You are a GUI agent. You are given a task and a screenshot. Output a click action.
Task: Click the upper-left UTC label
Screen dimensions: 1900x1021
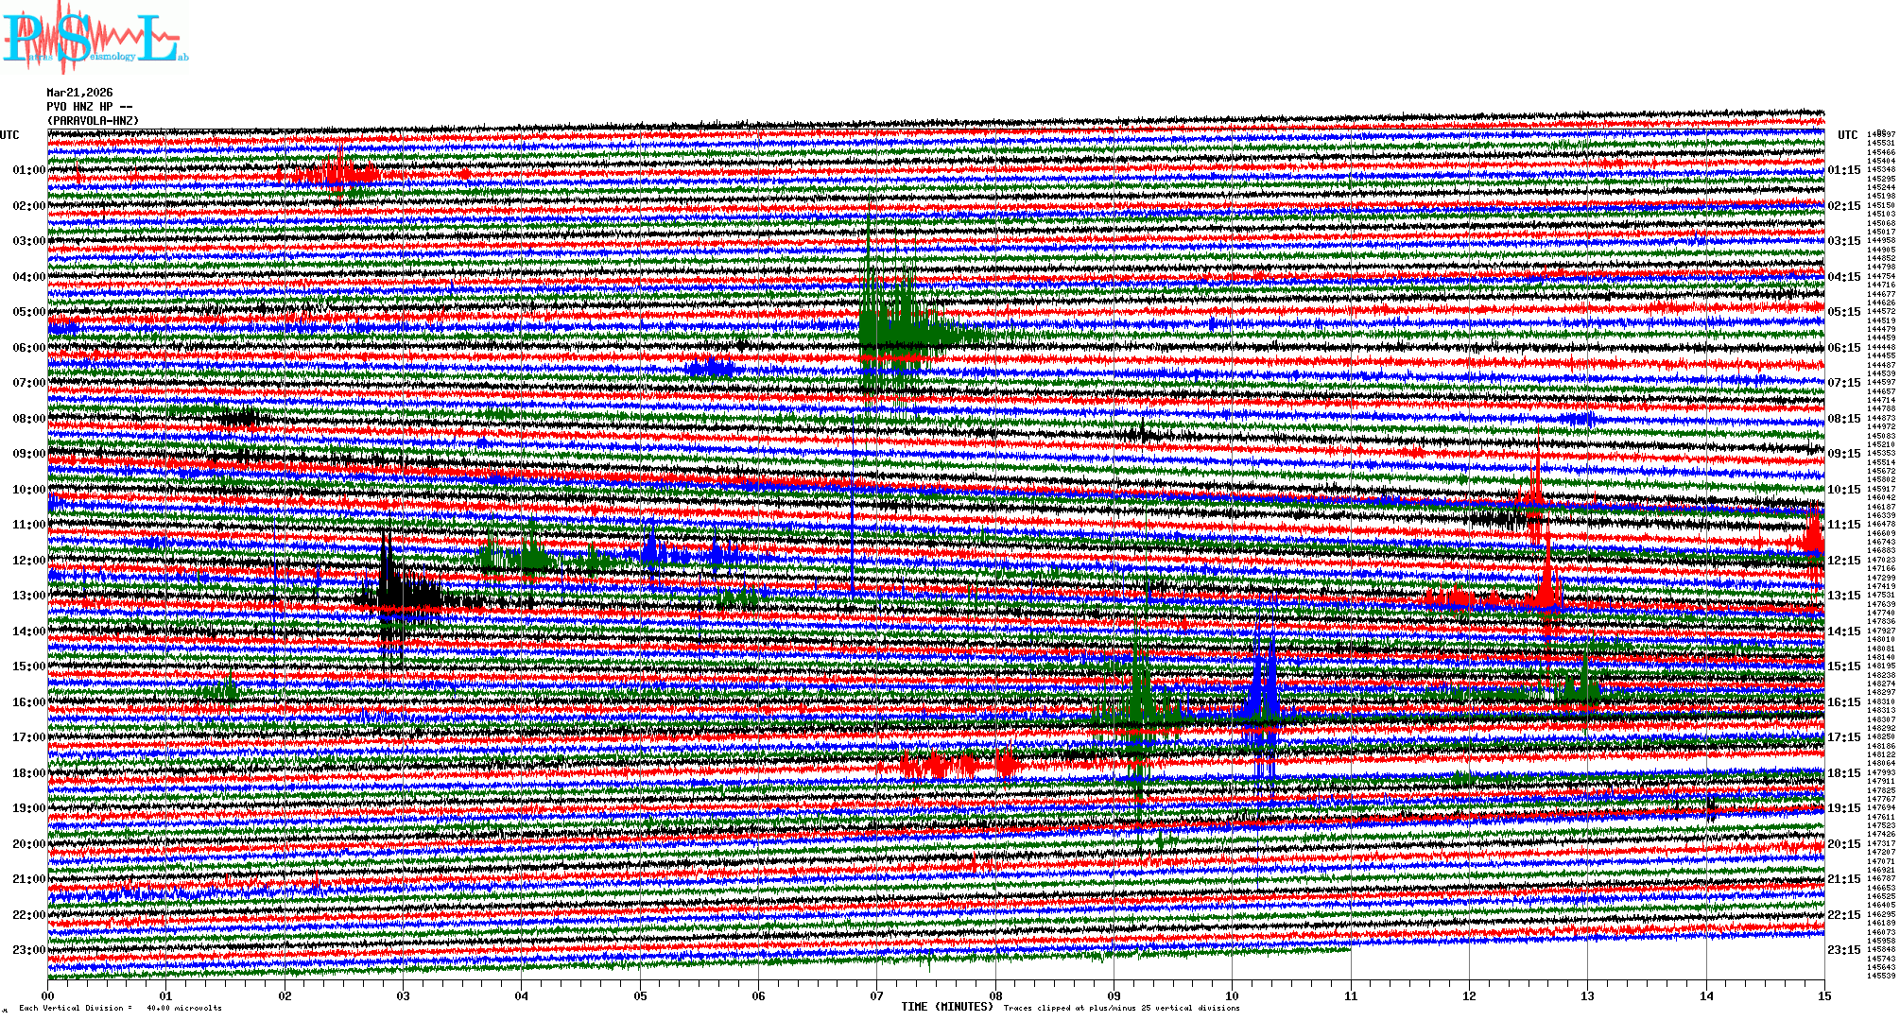click(9, 135)
